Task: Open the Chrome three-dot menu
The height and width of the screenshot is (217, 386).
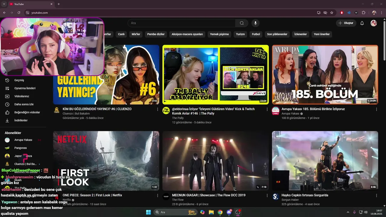Action: pyautogui.click(x=381, y=13)
